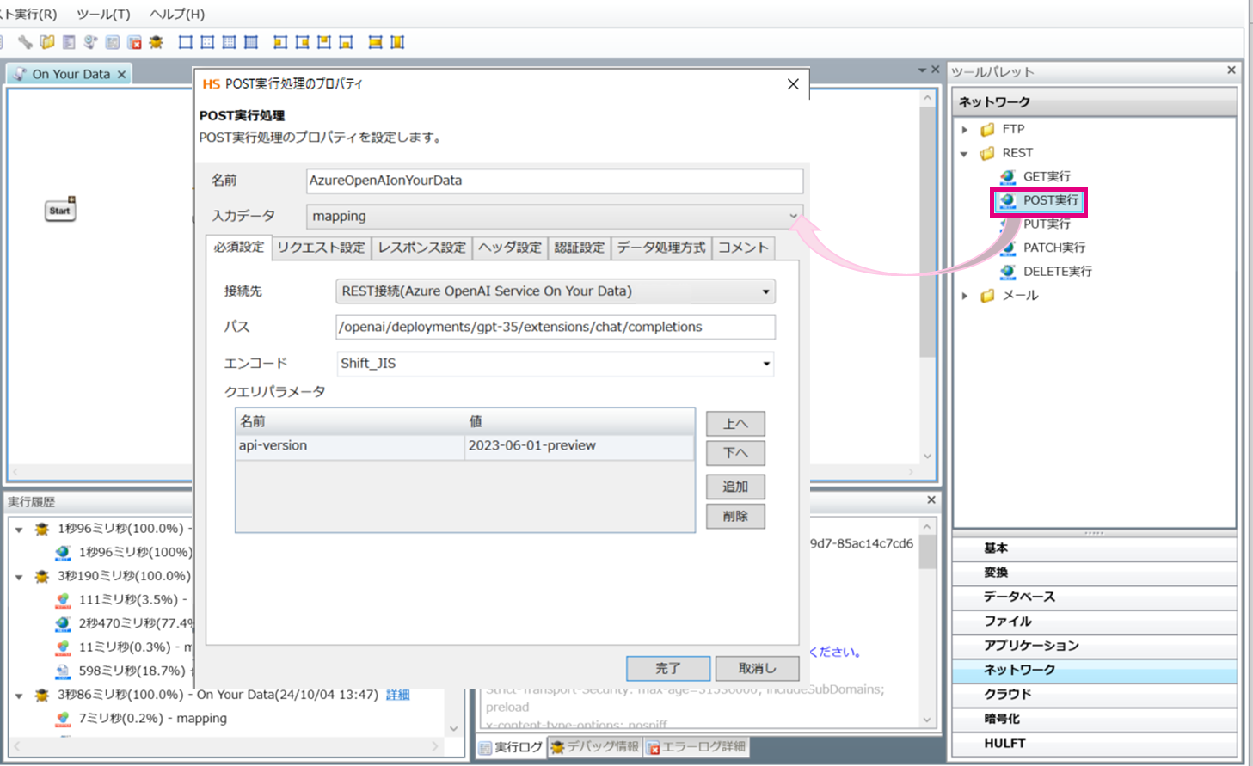Viewport: 1253px width, 766px height.
Task: Click the FTP folder in tool palette
Action: tap(1003, 129)
